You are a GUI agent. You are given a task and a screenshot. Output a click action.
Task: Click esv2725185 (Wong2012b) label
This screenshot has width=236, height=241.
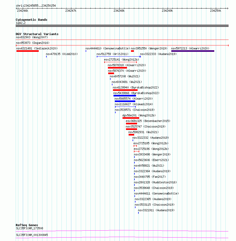(x=151, y=143)
